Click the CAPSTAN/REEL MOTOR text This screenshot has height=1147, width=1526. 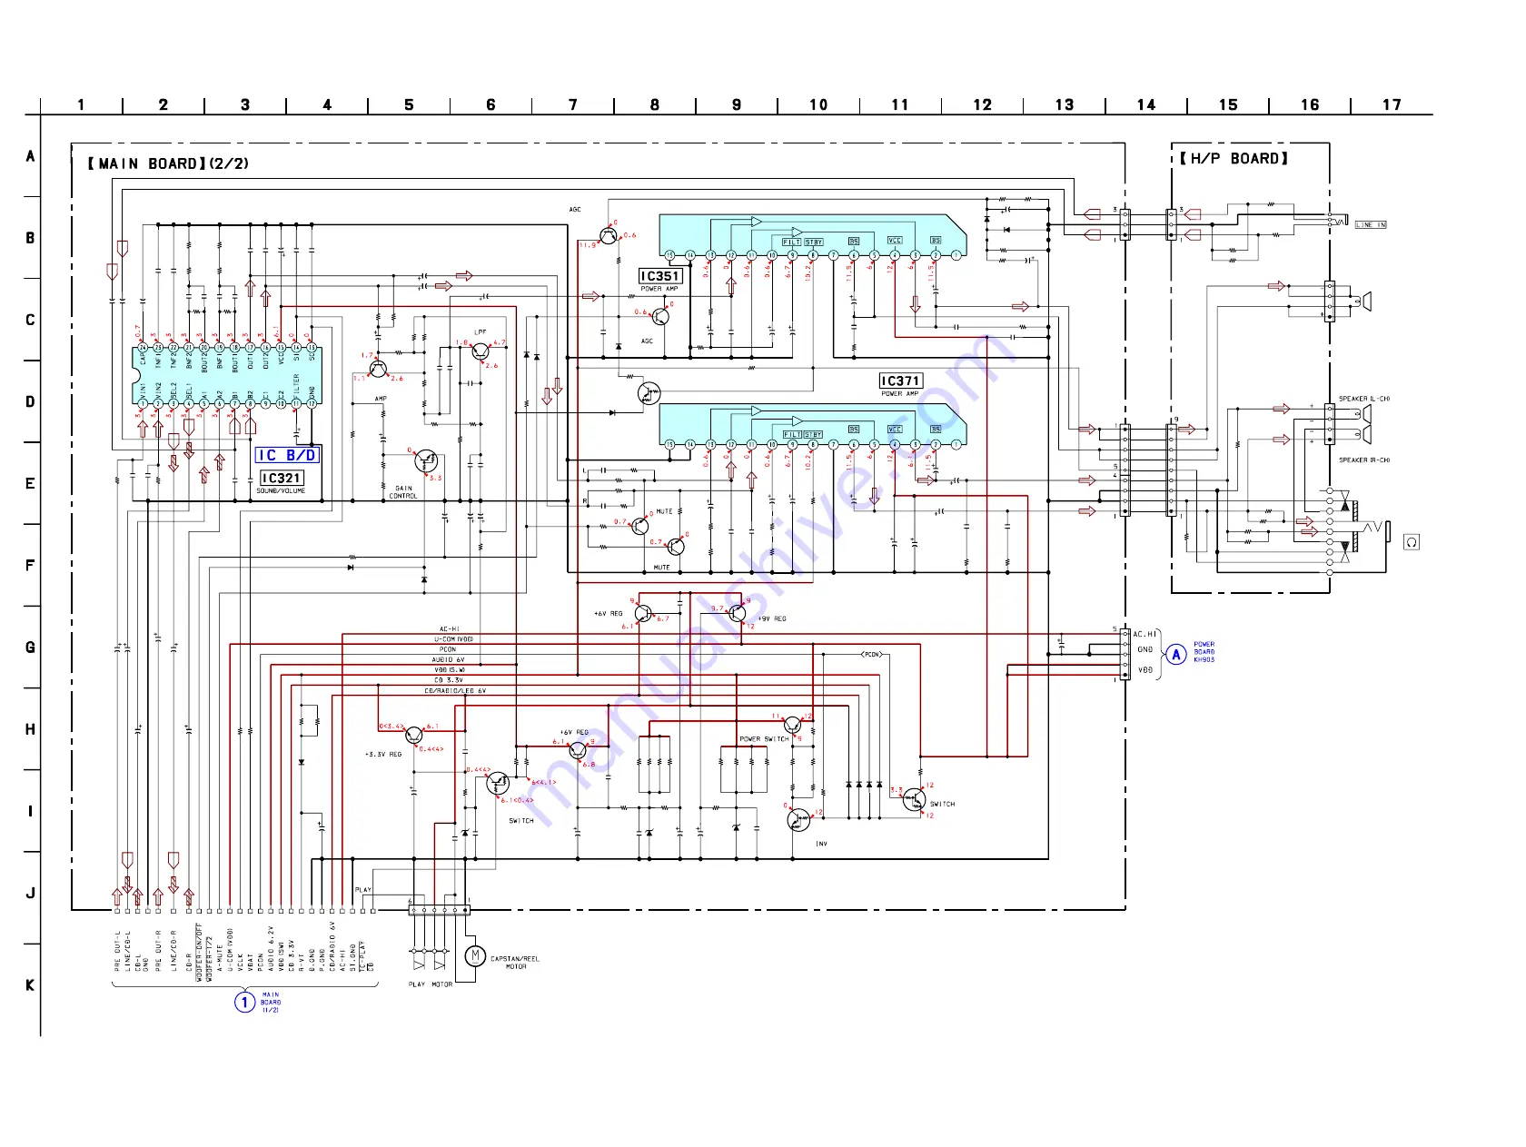515,963
